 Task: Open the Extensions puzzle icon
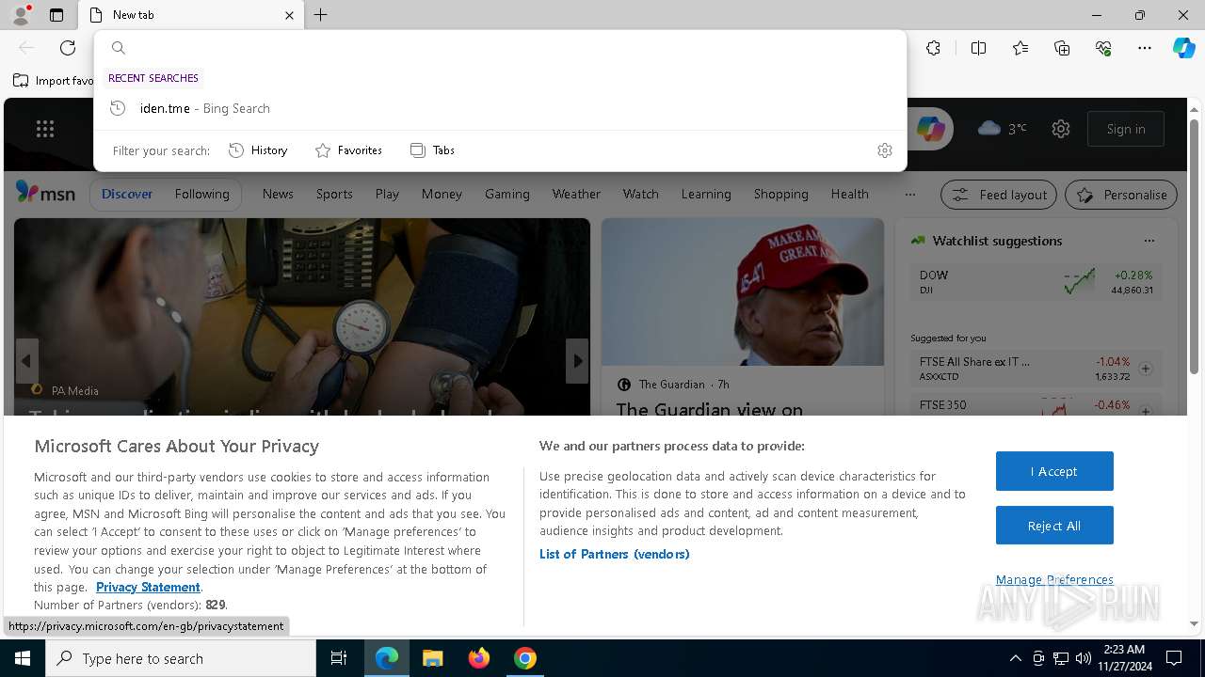[x=933, y=48]
